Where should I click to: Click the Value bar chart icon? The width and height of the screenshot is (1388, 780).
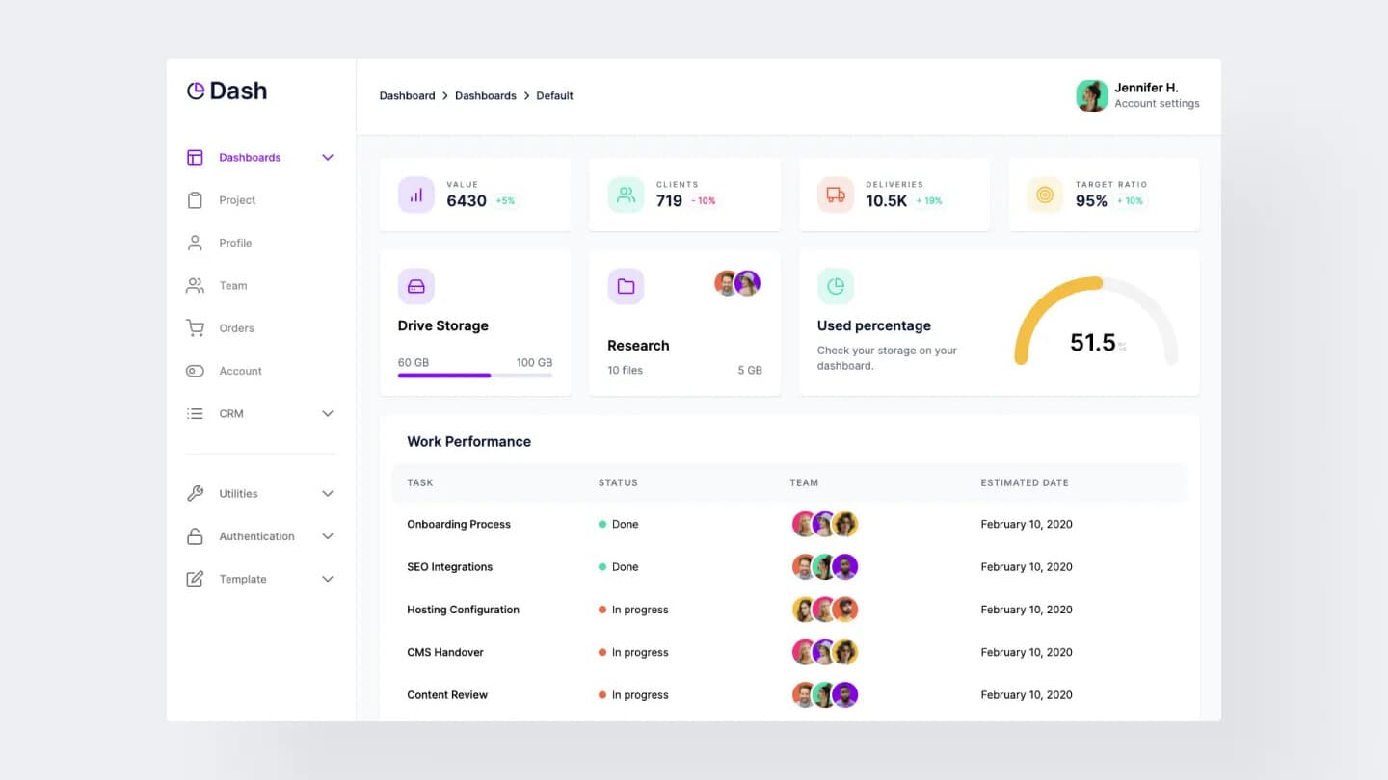416,195
